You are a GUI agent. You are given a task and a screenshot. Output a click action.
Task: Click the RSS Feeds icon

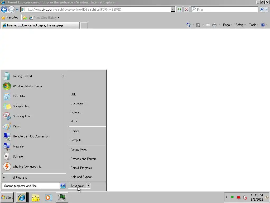[198, 25]
